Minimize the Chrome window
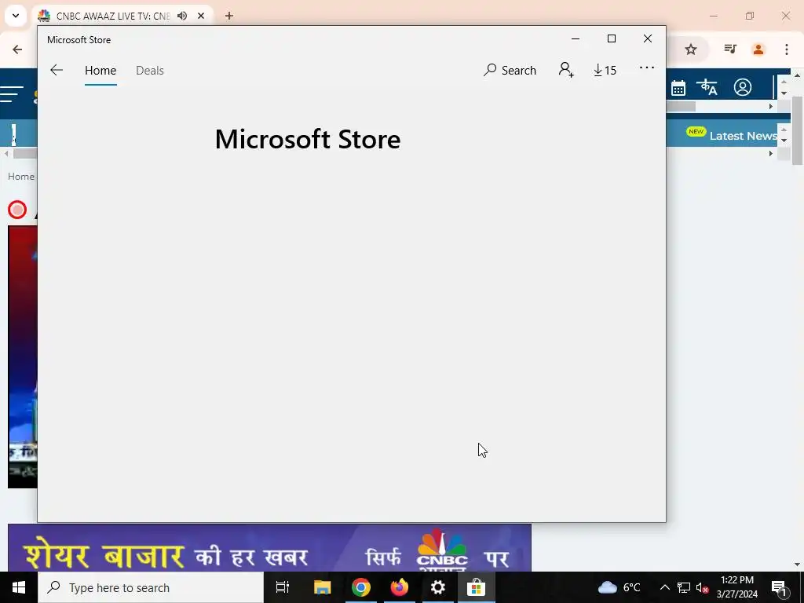This screenshot has width=804, height=603. (713, 16)
